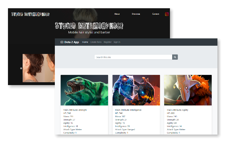Click the search magnifier button
This screenshot has height=146, width=227.
click(x=175, y=57)
